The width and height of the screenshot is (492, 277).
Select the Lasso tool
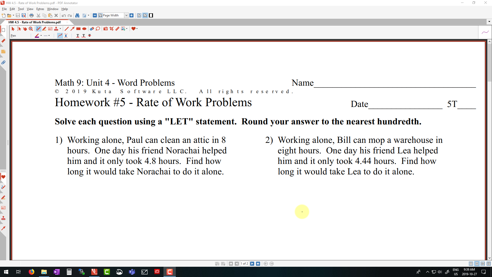[98, 29]
